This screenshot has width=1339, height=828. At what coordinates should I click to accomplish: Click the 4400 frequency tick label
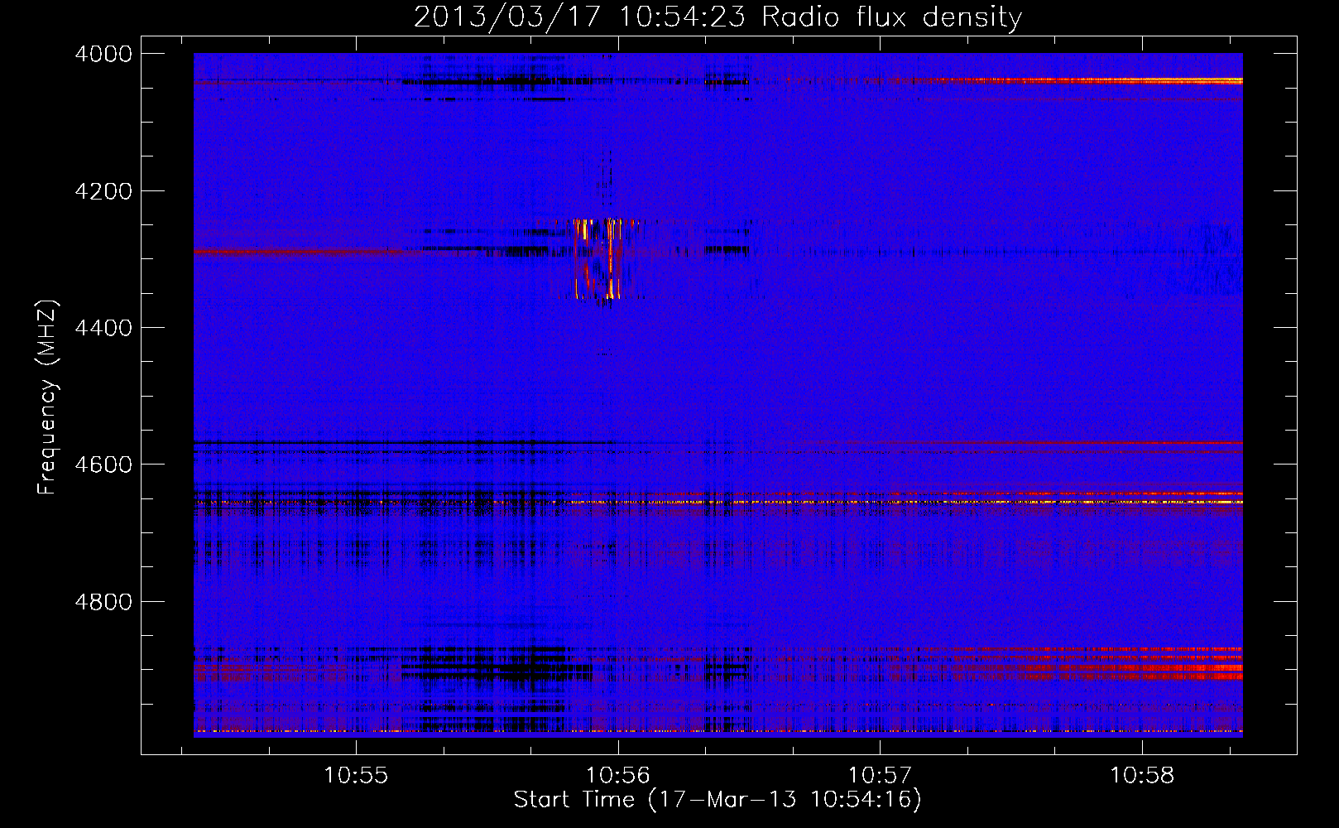point(103,328)
